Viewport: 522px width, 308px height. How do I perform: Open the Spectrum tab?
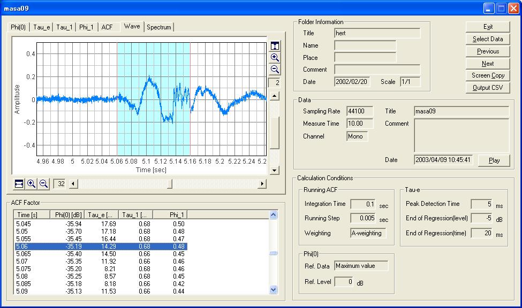click(x=159, y=27)
